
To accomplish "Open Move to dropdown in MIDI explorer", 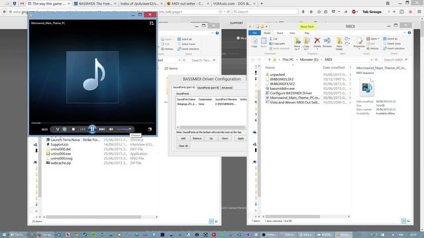I will 297,44.
